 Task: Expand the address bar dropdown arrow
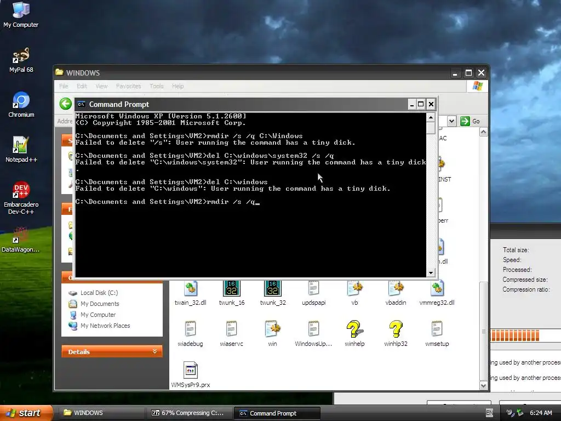(x=451, y=121)
